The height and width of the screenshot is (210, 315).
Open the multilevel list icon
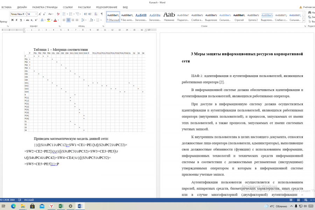(78, 14)
